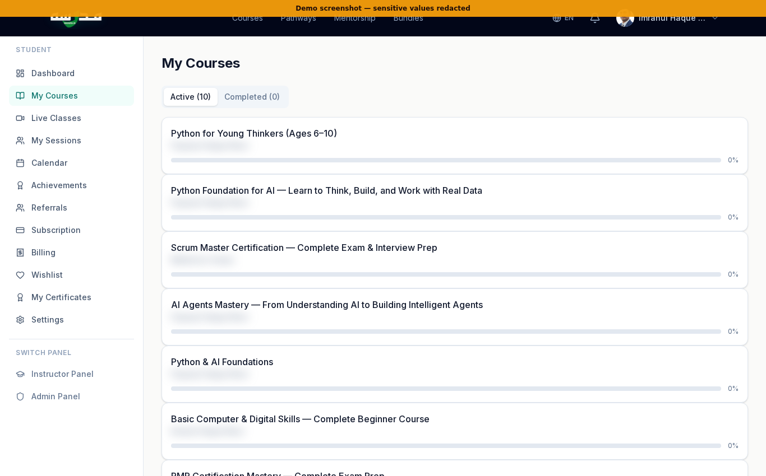Viewport: 766px width, 476px height.
Task: Click the Imranul Haque user name
Action: pos(672,18)
